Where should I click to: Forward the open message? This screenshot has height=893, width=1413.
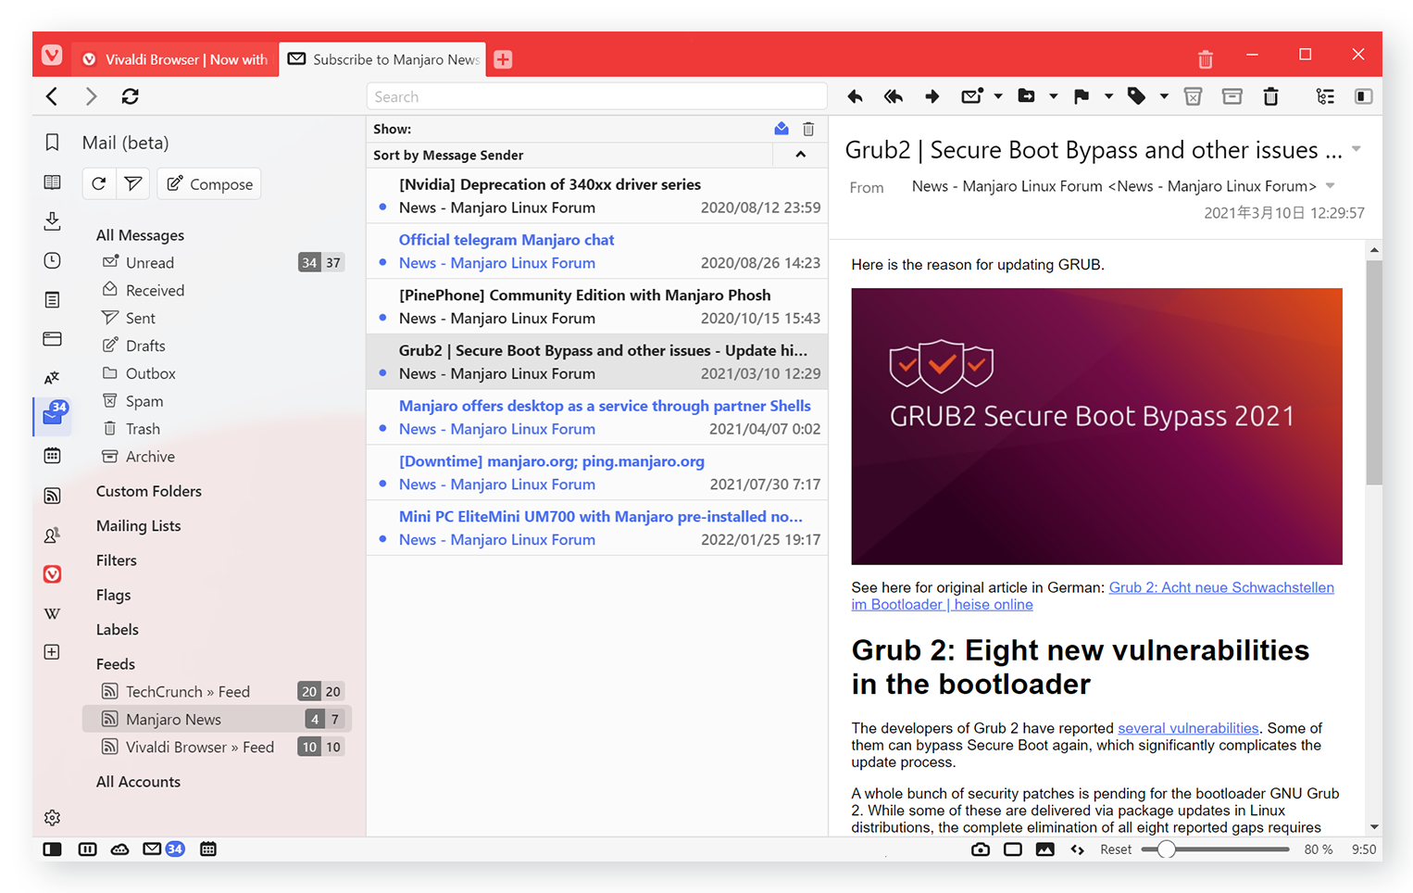(x=932, y=96)
